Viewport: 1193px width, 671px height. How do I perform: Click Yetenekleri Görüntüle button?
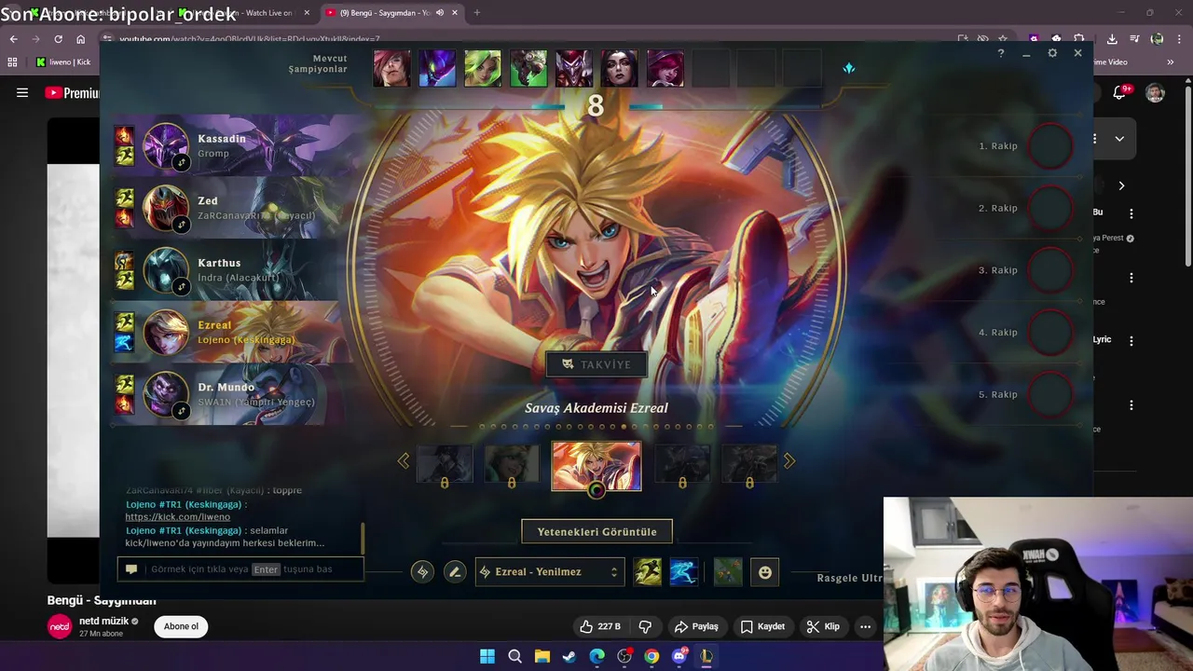(x=596, y=532)
